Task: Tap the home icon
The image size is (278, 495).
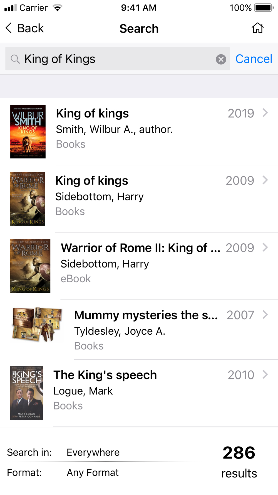Action: pyautogui.click(x=257, y=28)
